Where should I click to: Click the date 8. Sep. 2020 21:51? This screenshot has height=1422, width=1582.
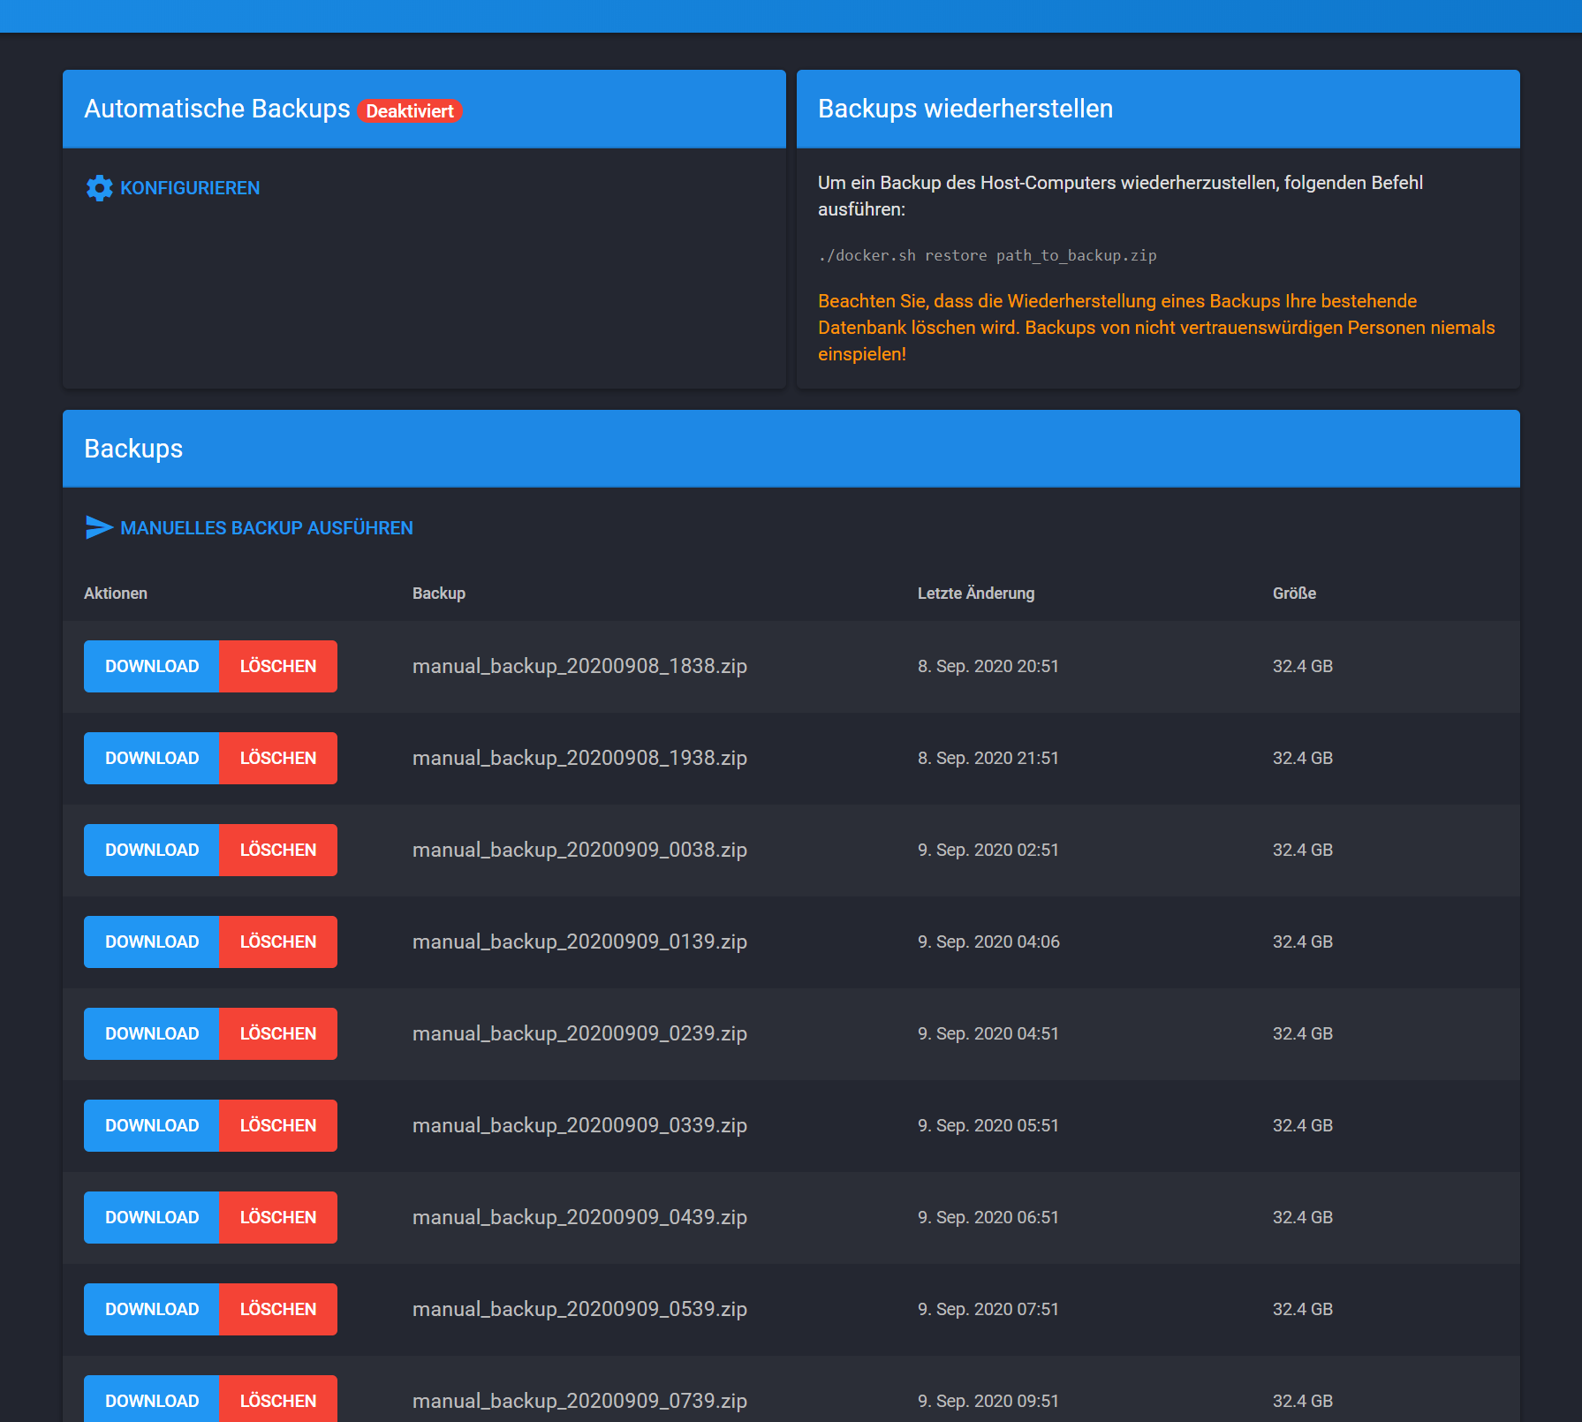pos(988,758)
